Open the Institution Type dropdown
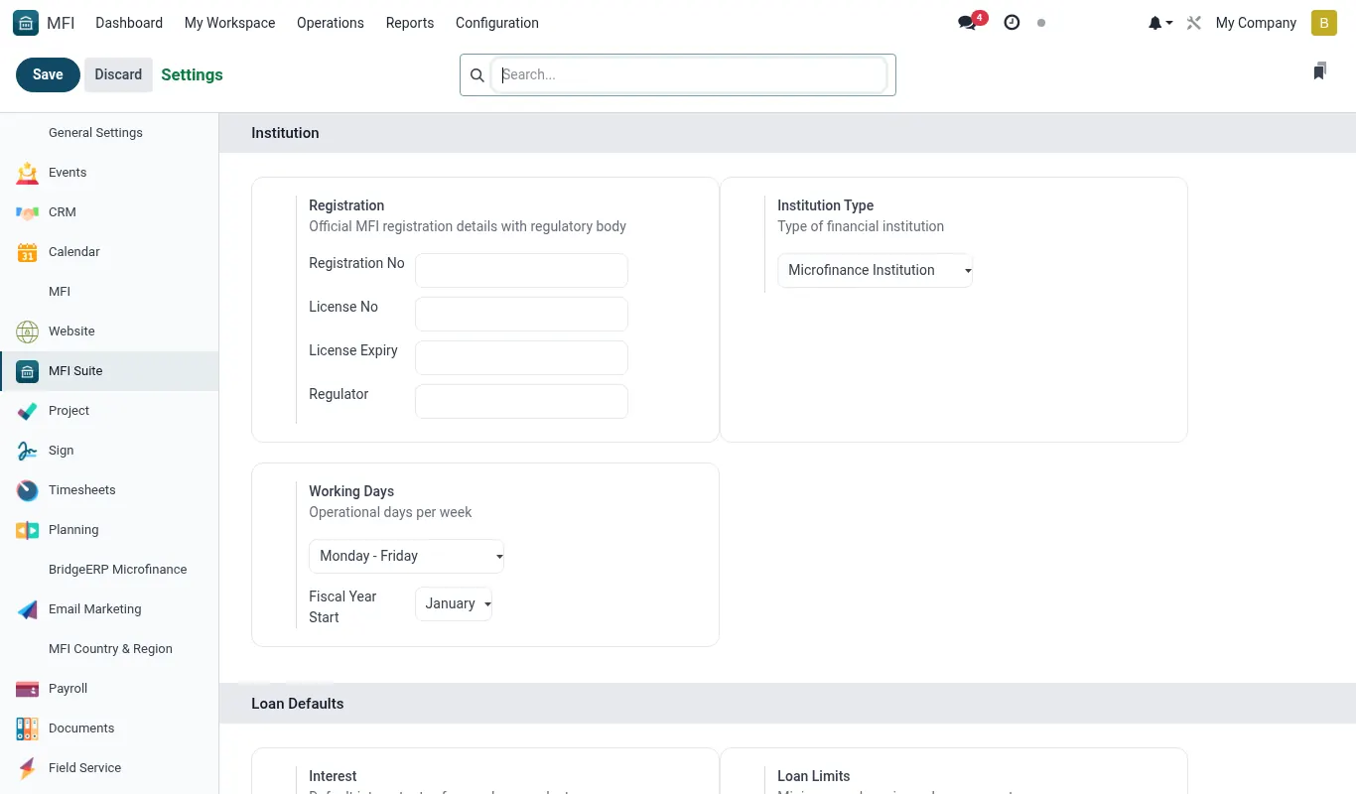Viewport: 1356px width, 794px height. pos(875,270)
